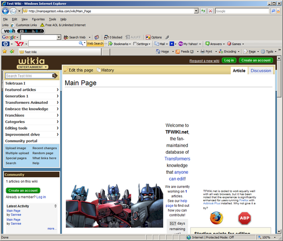This screenshot has height=241, width=283.
Task: Open the Google toolbar search box dropdown
Action: (59, 37)
